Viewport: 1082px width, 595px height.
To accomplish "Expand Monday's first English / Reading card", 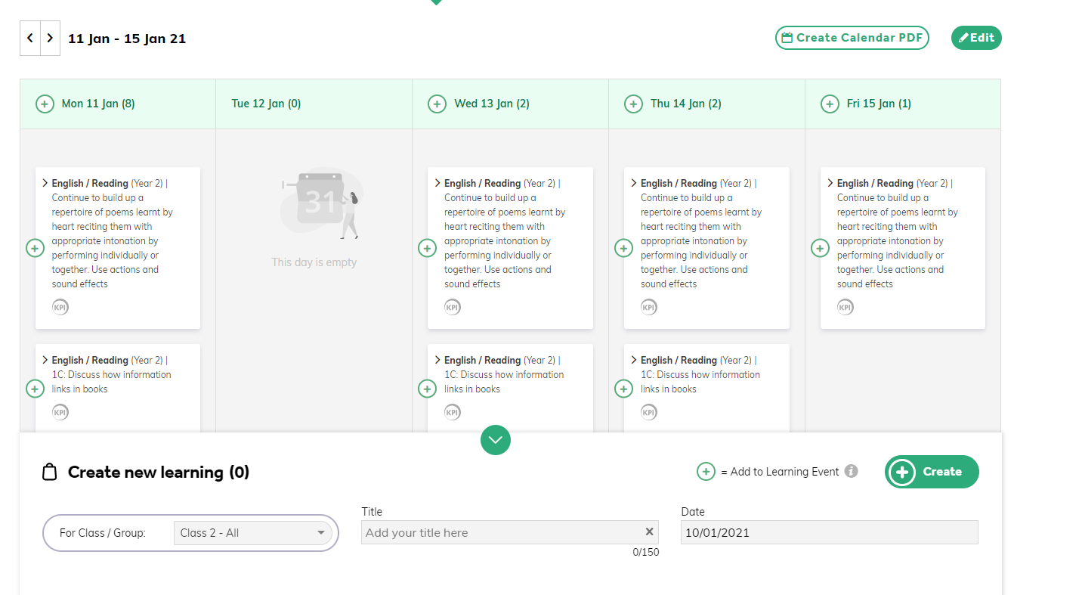I will [x=45, y=183].
